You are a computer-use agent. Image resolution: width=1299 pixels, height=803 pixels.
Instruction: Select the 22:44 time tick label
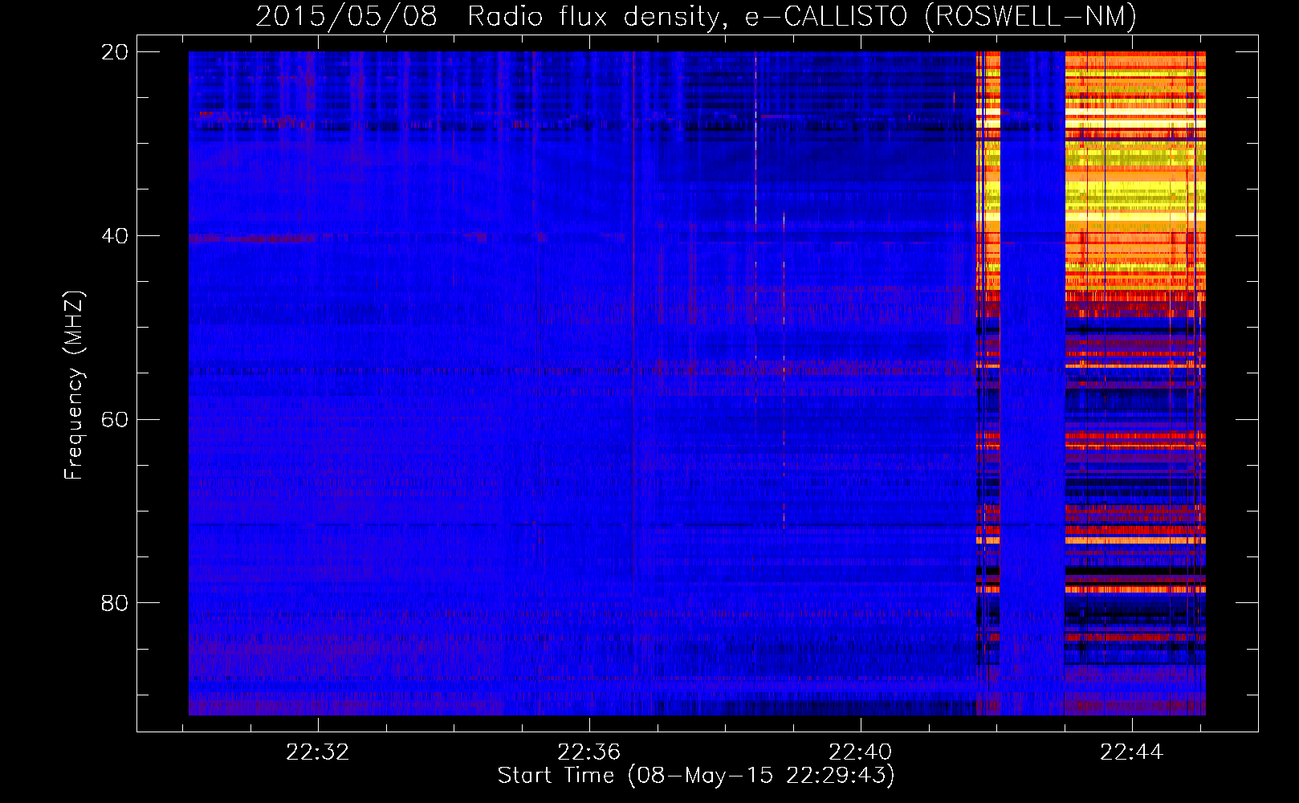click(1132, 752)
